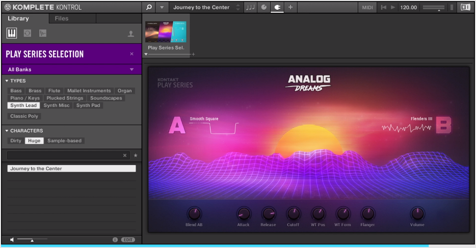Open the Smooth Square waveform selector
Screen dimensions: 476x248
(x=204, y=119)
